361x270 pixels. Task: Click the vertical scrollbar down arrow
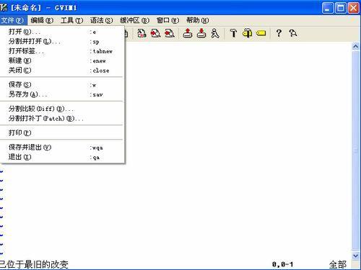point(356,256)
